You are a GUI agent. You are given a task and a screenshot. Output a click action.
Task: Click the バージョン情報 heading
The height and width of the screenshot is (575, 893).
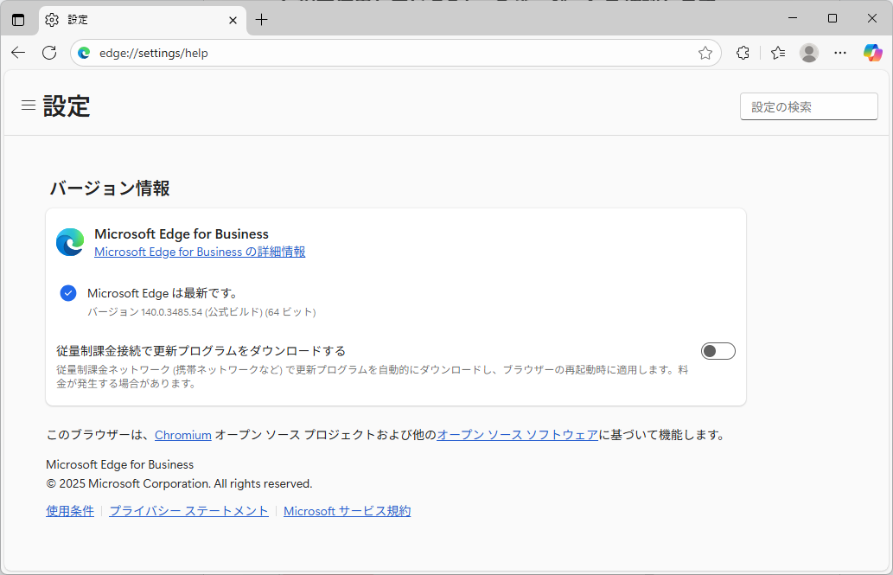110,188
